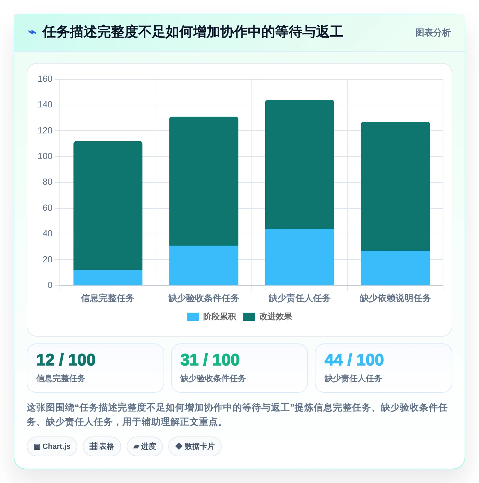Screen dimensions: 479x483
Task: Click the 信息完整任务 x-axis label
Action: (x=108, y=298)
